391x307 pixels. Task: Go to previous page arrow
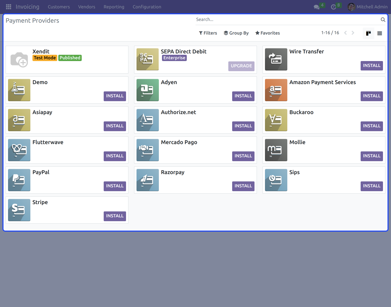tap(345, 33)
